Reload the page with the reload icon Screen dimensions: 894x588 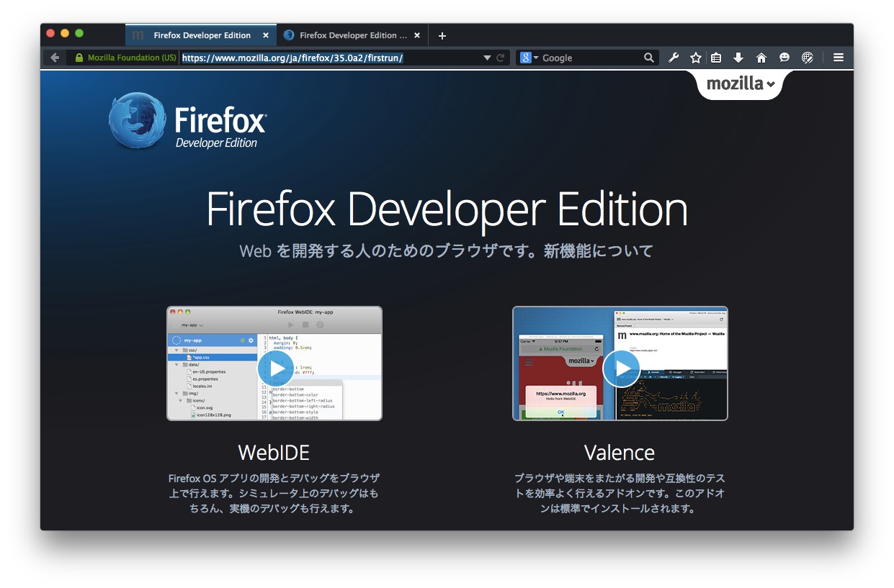click(x=501, y=58)
